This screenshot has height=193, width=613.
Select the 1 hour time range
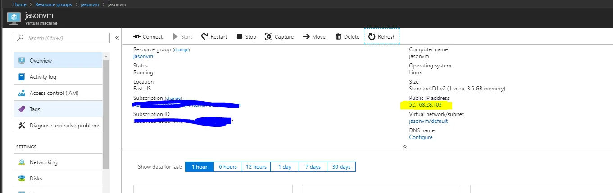(x=200, y=167)
